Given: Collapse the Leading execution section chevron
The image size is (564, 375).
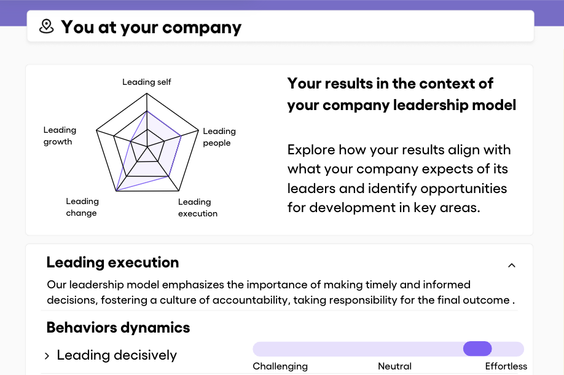Looking at the screenshot, I should (x=512, y=266).
